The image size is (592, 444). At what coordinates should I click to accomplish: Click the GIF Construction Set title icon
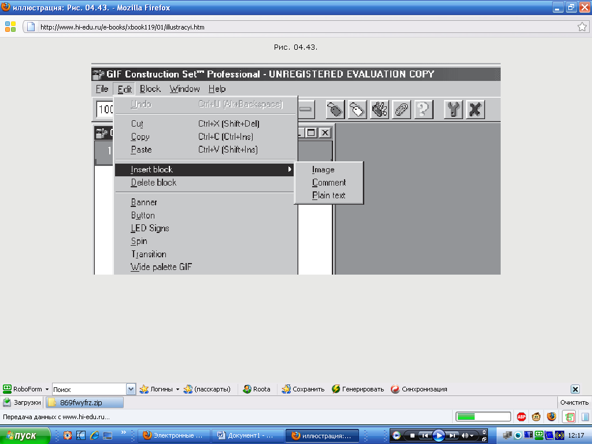tap(98, 74)
